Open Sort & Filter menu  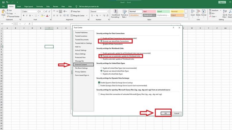[225, 14]
